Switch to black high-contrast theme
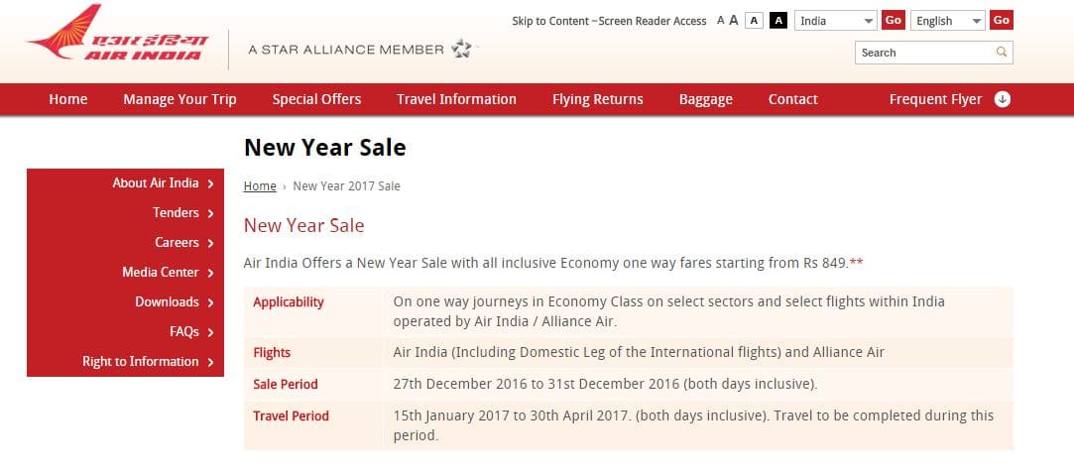This screenshot has width=1074, height=473. point(778,21)
